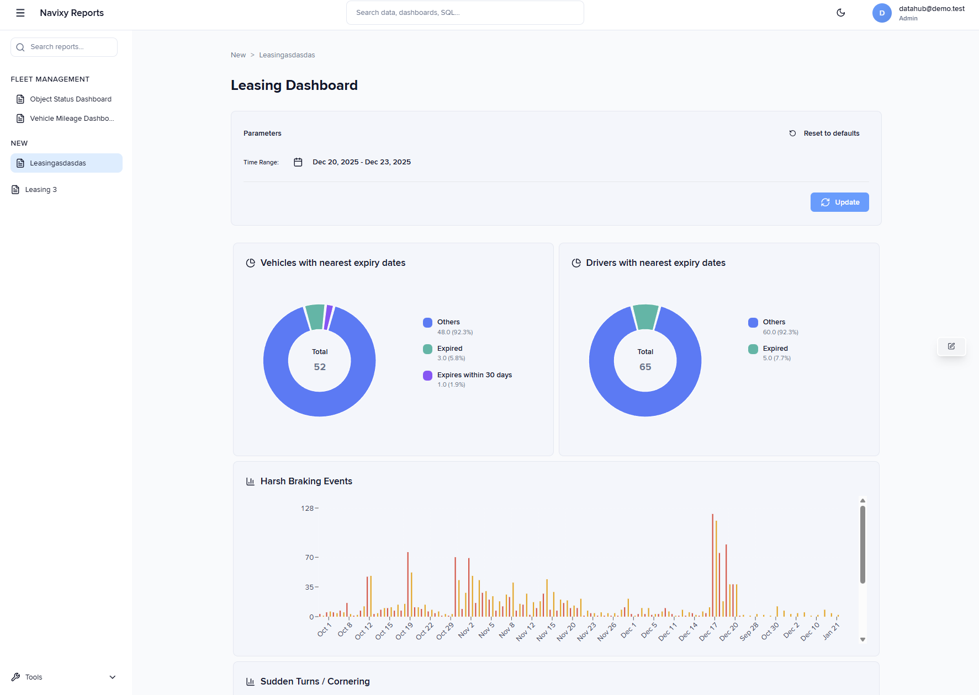This screenshot has width=979, height=695.
Task: Toggle the Expired legend in Vehicles chart
Action: coord(449,349)
